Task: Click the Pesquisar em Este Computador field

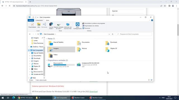Action: [134, 34]
